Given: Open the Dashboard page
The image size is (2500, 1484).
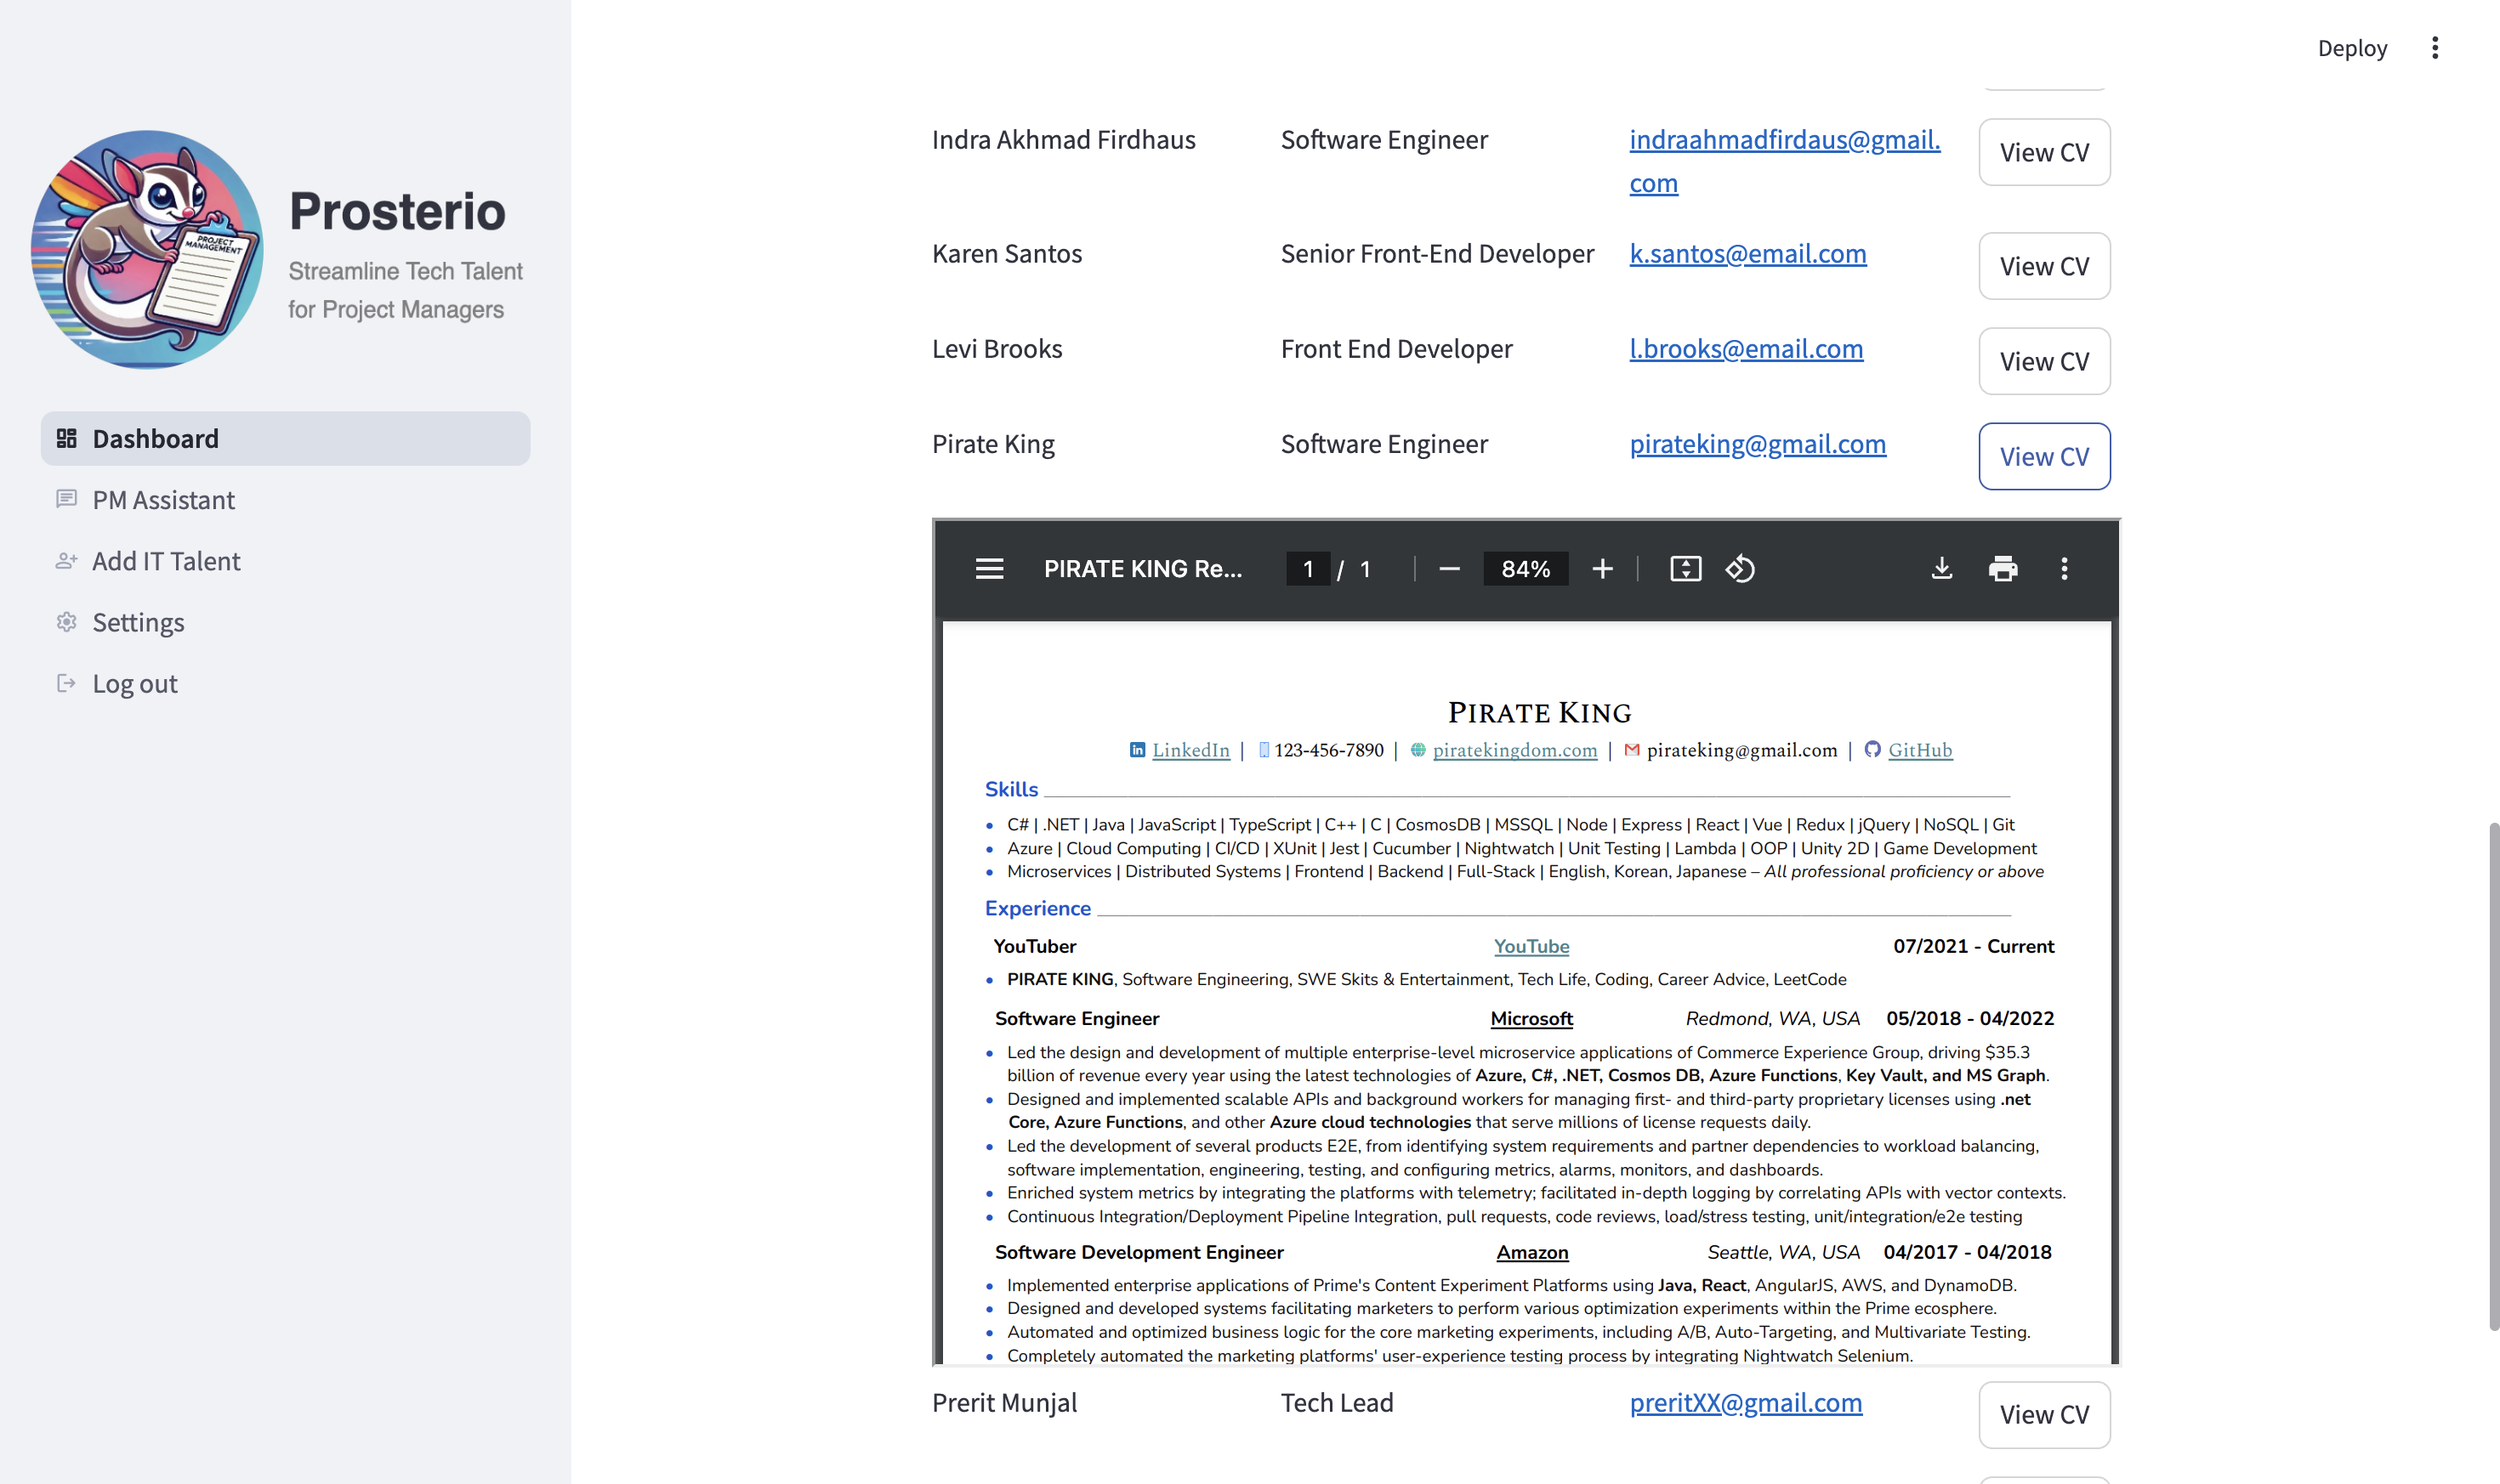Looking at the screenshot, I should click(x=155, y=439).
